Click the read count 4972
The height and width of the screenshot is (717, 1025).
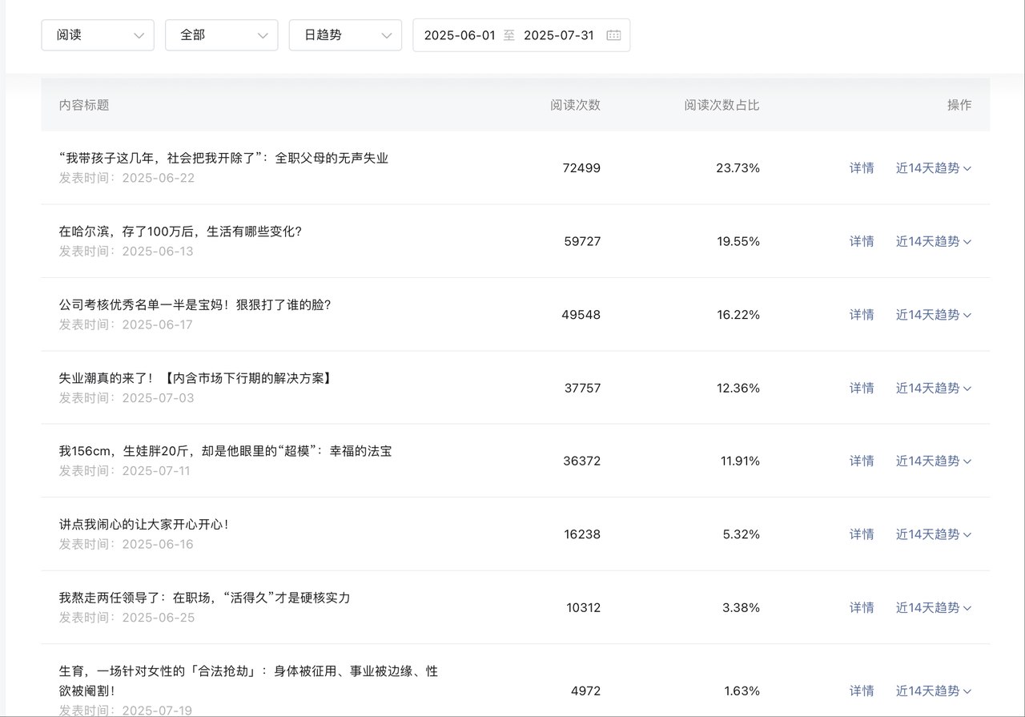point(585,691)
